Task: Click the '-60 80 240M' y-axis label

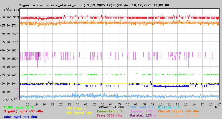Action: tap(9, 34)
